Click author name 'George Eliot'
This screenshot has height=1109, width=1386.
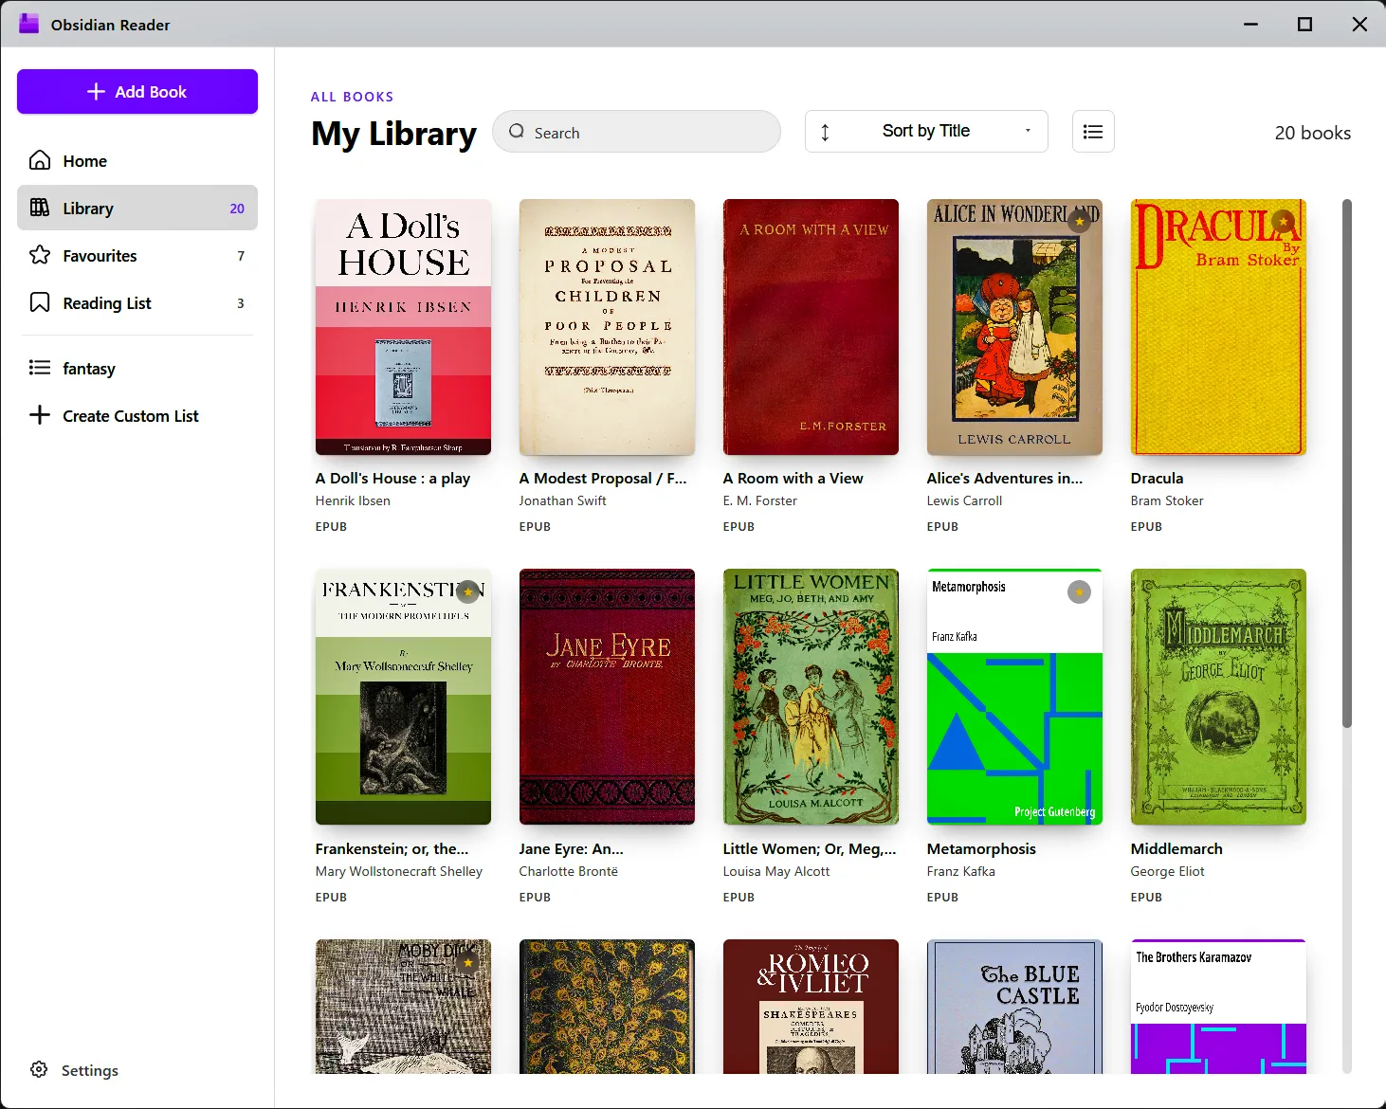click(1167, 871)
